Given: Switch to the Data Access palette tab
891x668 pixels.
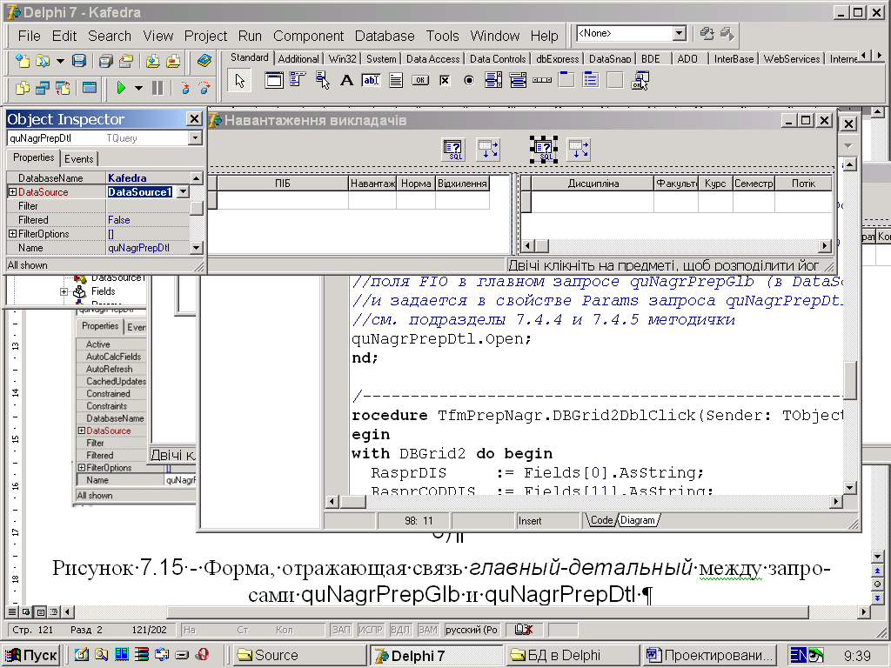Looking at the screenshot, I should pyautogui.click(x=433, y=58).
